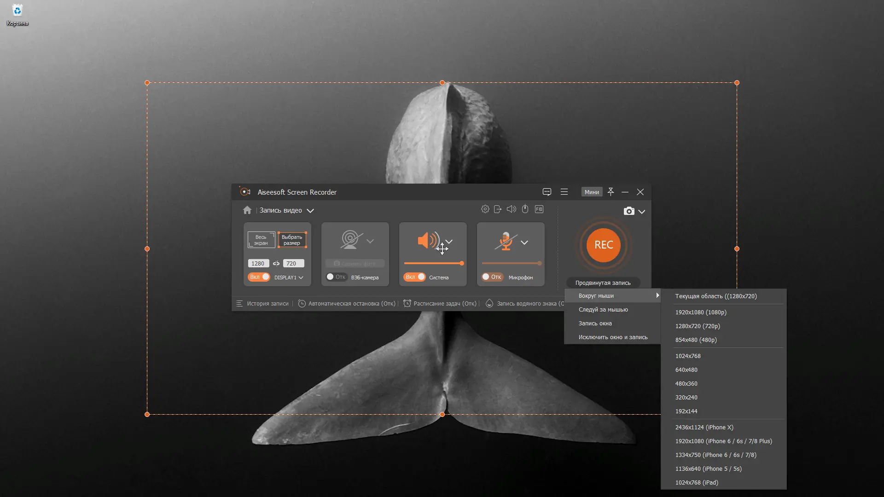Click the home icon
Viewport: 884px width, 497px height.
(247, 210)
